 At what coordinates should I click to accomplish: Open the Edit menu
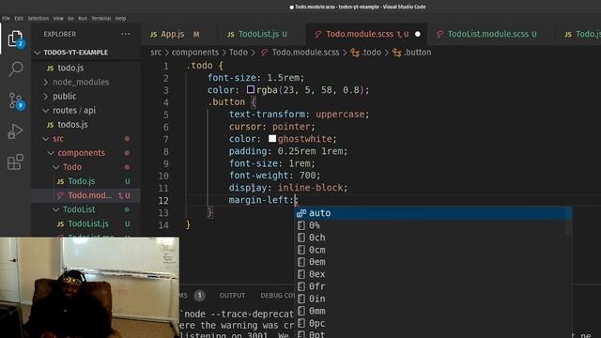tap(19, 19)
